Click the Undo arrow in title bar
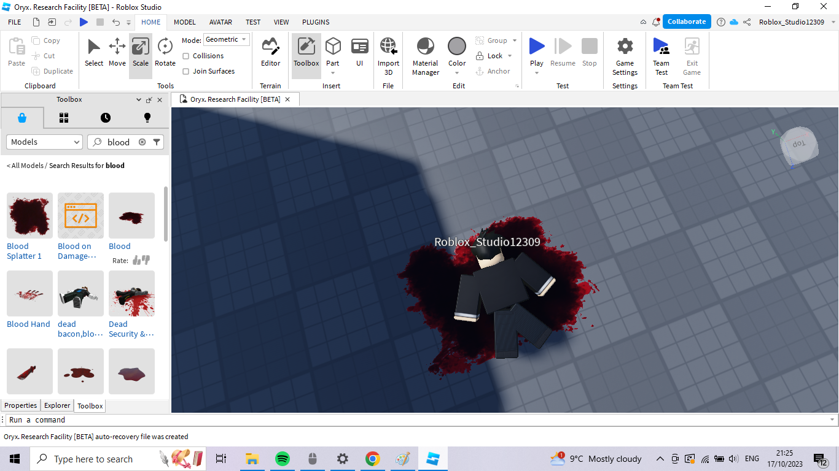 point(116,22)
